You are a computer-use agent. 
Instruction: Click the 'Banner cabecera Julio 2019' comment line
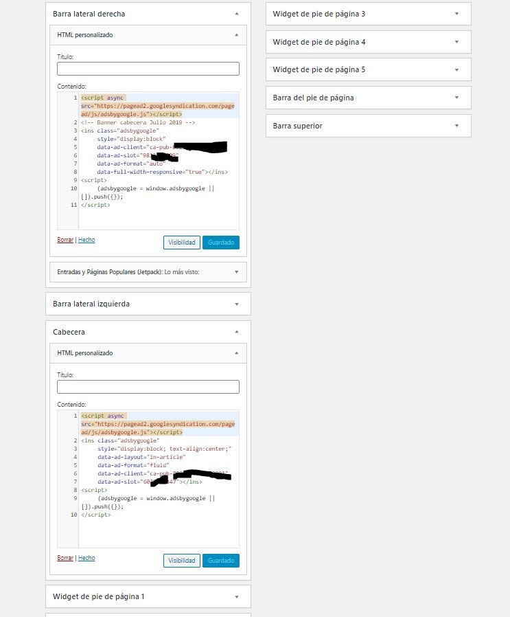click(138, 122)
